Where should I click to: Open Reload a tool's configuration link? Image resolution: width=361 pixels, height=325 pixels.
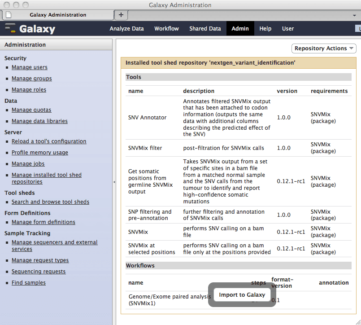click(49, 141)
